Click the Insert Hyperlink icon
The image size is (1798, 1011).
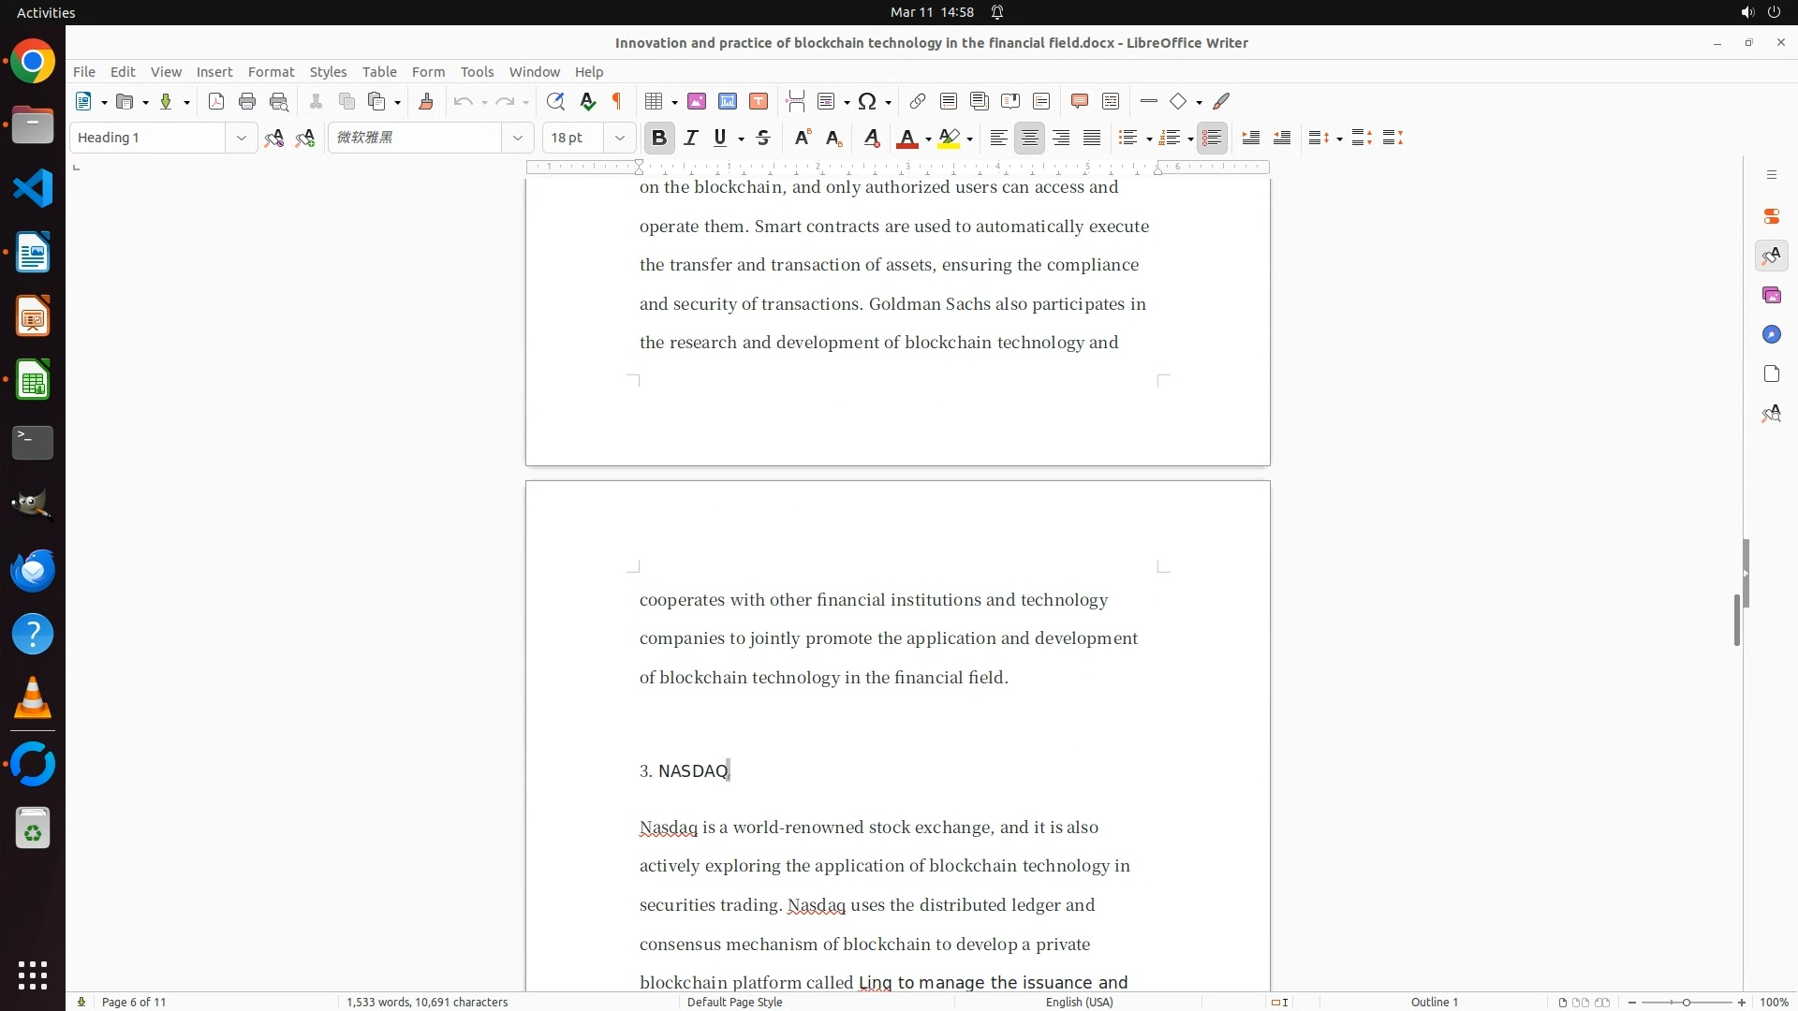click(918, 102)
